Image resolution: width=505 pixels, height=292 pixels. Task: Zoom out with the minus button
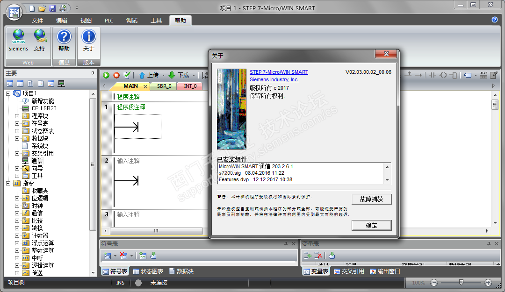tap(434, 283)
